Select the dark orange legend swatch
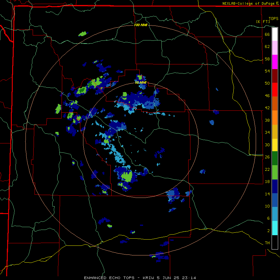Viewport: 280px width, 280px height. click(275, 103)
